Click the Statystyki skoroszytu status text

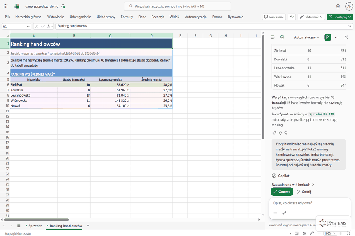click(x=18, y=233)
